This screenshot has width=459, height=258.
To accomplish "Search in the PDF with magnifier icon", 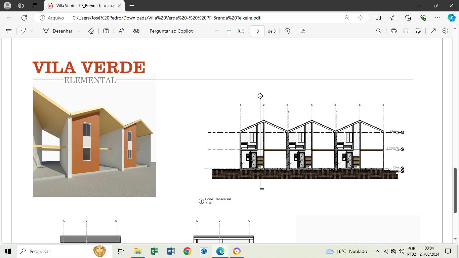I will [x=379, y=31].
